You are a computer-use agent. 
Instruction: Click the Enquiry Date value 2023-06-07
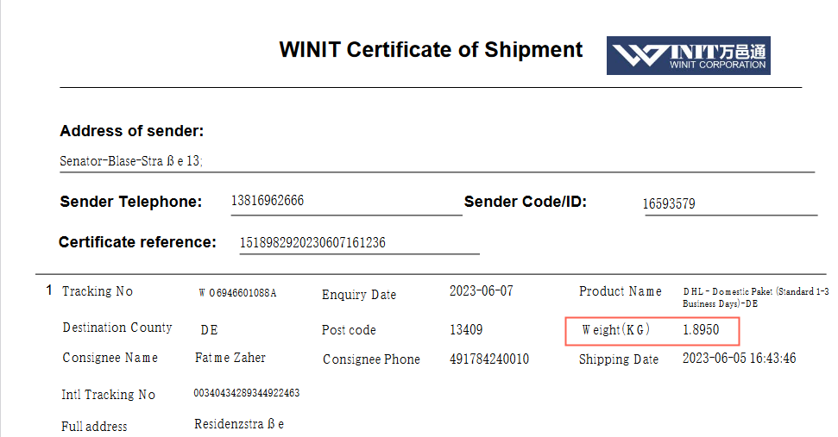[x=481, y=291]
